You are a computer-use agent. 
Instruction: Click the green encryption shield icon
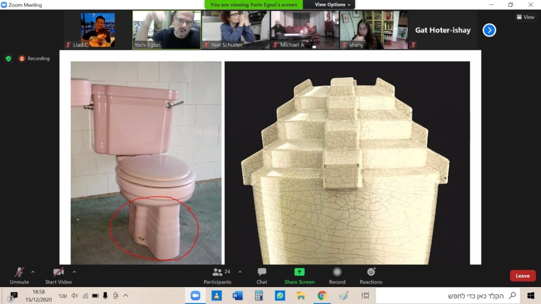coord(8,59)
